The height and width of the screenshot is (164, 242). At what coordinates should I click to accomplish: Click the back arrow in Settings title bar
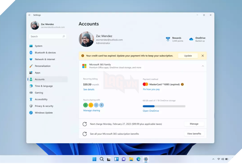[x=30, y=15]
